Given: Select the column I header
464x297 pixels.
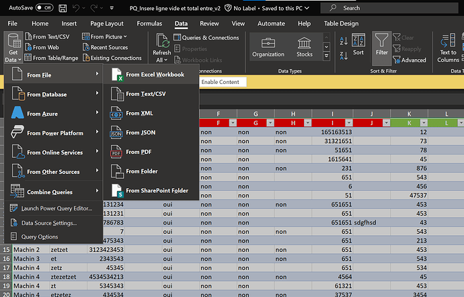Looking at the screenshot, I should [x=332, y=114].
